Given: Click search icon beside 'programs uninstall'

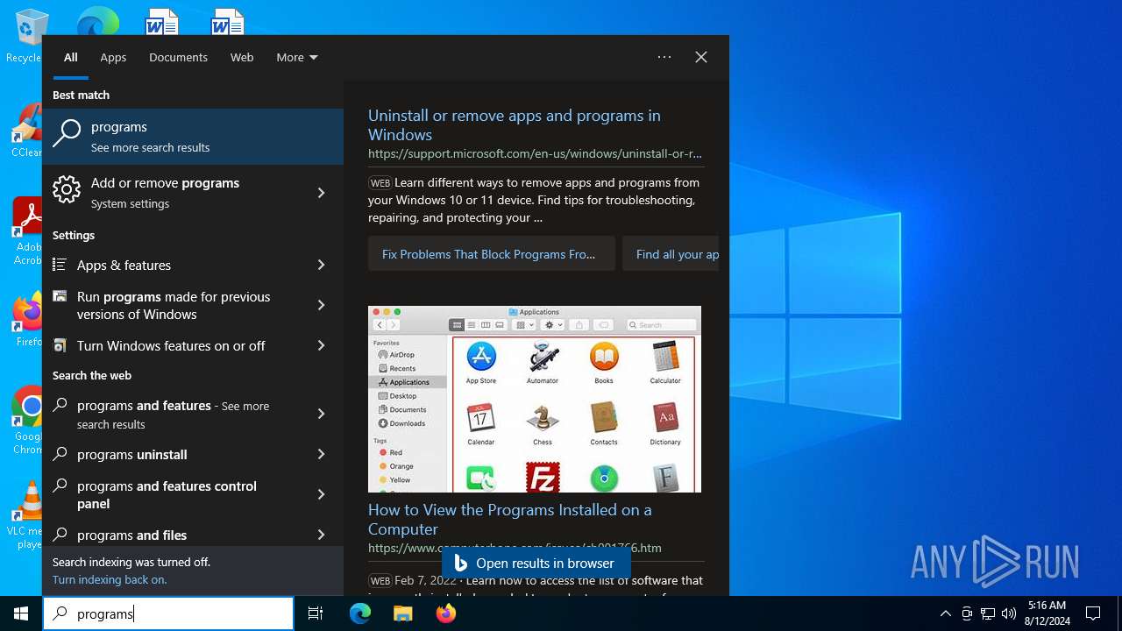Looking at the screenshot, I should [x=60, y=454].
